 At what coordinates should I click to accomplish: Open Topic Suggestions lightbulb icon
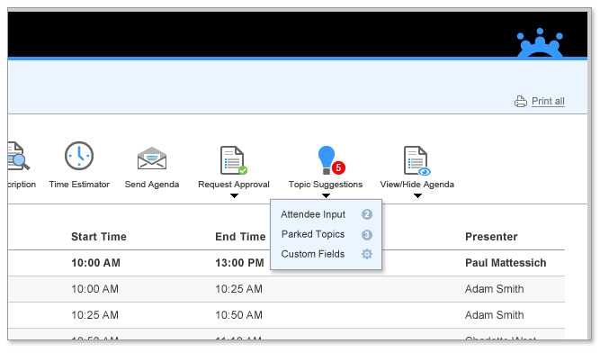tap(327, 160)
